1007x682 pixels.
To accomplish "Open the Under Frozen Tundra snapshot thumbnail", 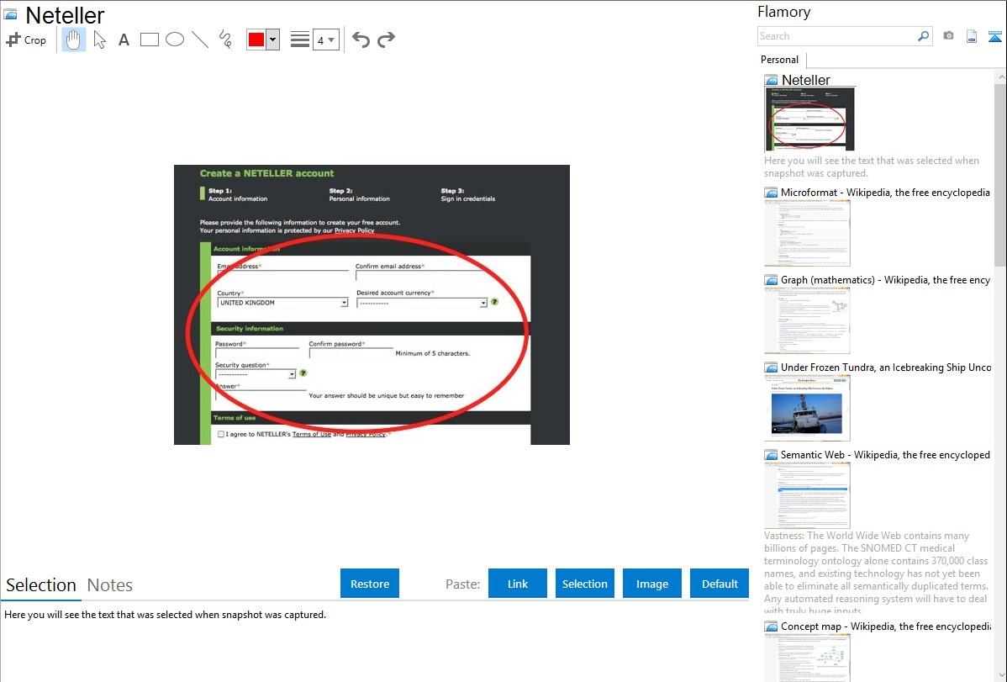I will tap(807, 408).
